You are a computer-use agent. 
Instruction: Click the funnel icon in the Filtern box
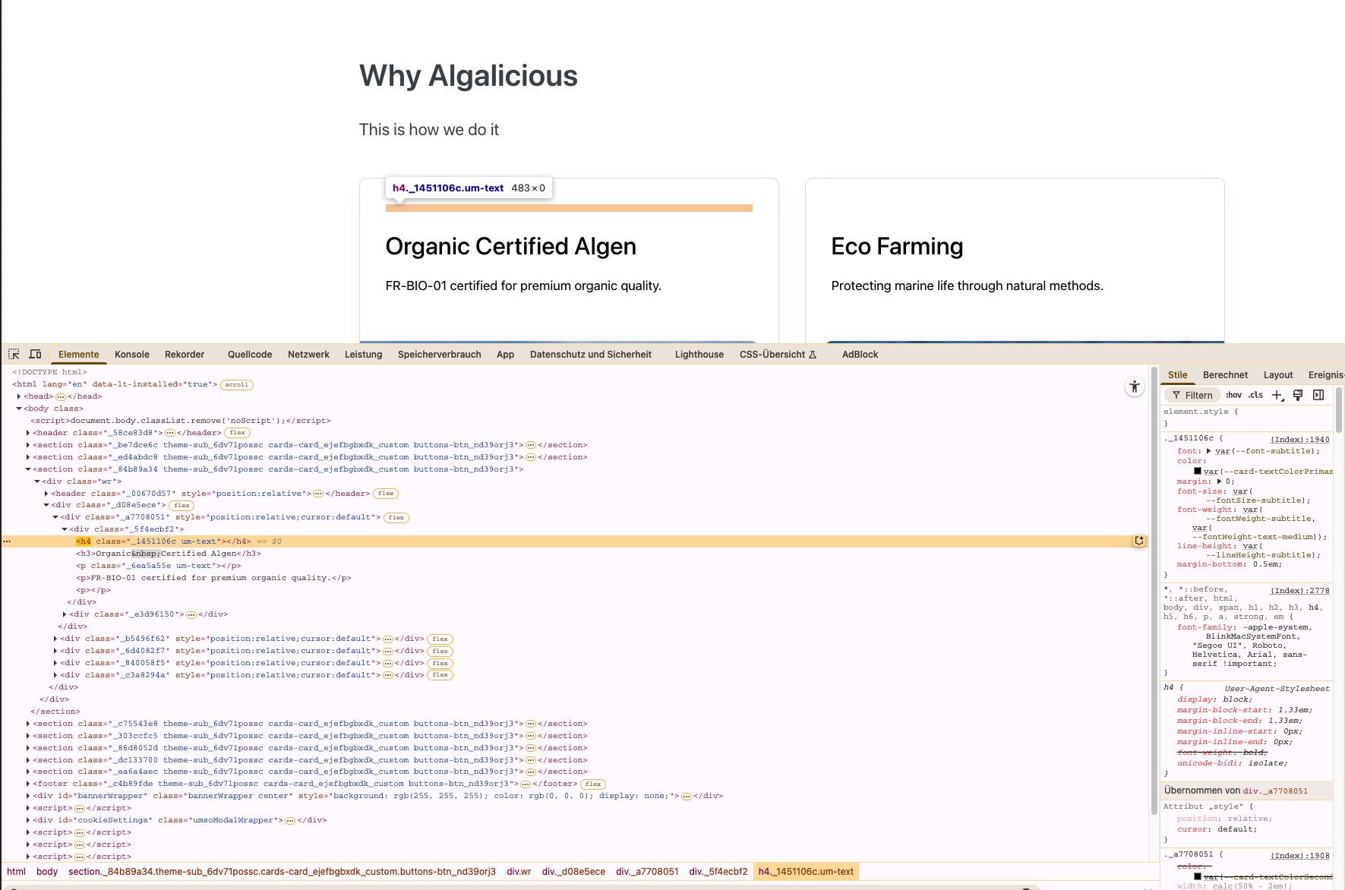point(1176,395)
